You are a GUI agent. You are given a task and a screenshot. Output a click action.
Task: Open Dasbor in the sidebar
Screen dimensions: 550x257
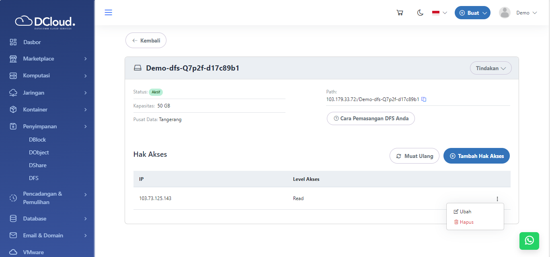pos(32,42)
